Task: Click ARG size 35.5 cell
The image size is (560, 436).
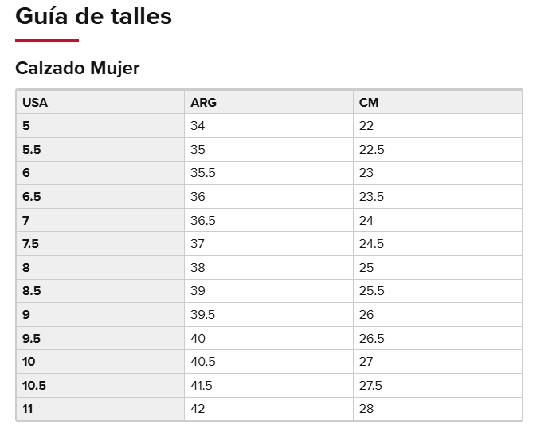Action: pyautogui.click(x=269, y=173)
